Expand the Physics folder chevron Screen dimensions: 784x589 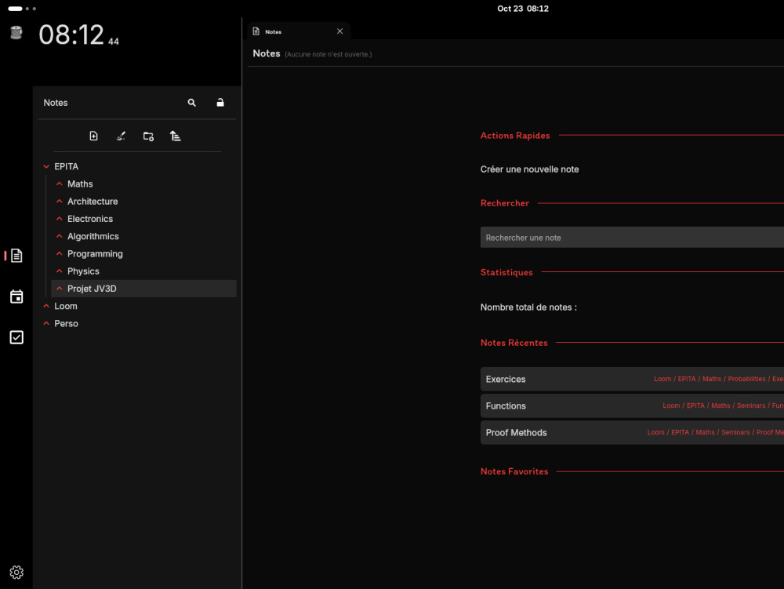[x=59, y=271]
